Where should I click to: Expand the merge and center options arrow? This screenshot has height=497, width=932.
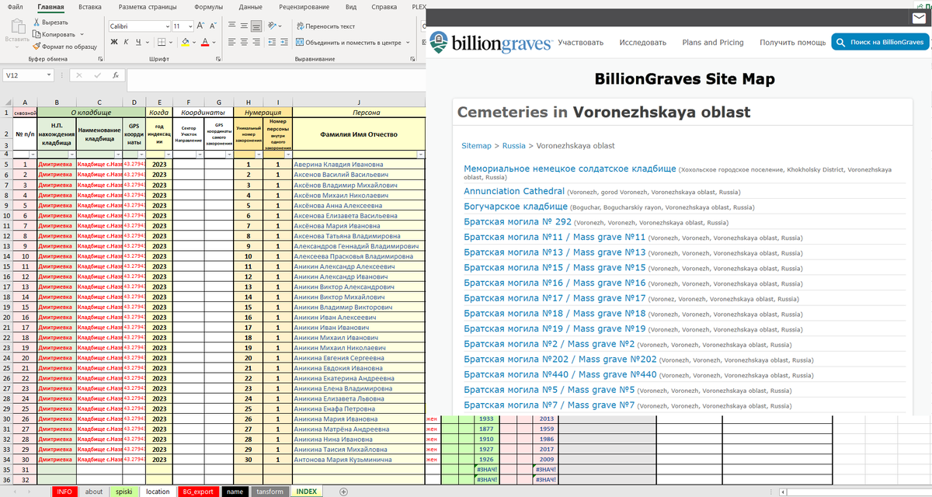[407, 43]
